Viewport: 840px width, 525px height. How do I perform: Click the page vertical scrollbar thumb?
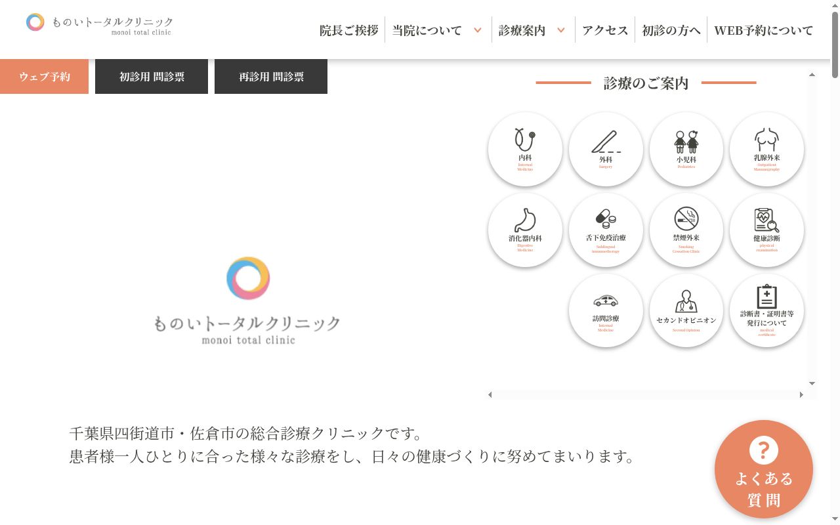click(835, 43)
